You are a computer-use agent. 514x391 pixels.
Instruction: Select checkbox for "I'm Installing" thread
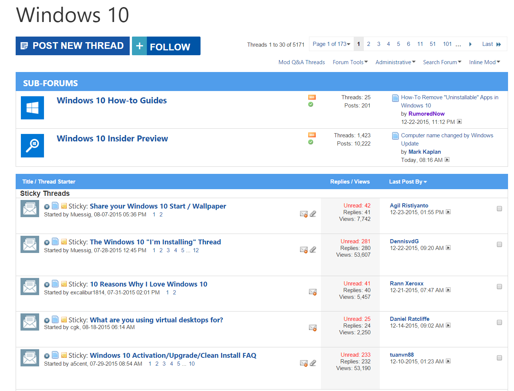point(499,244)
